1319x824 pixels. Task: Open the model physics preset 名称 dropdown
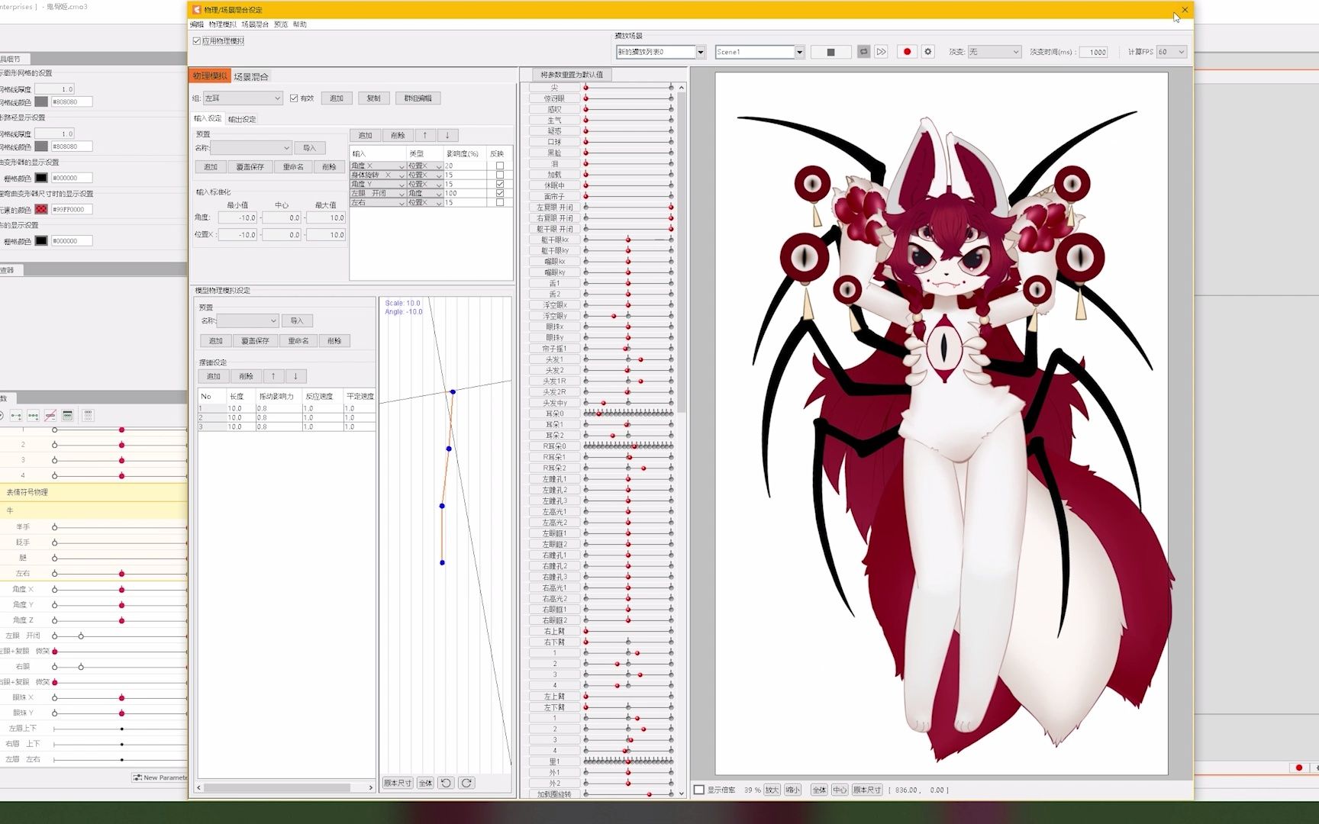pyautogui.click(x=248, y=320)
